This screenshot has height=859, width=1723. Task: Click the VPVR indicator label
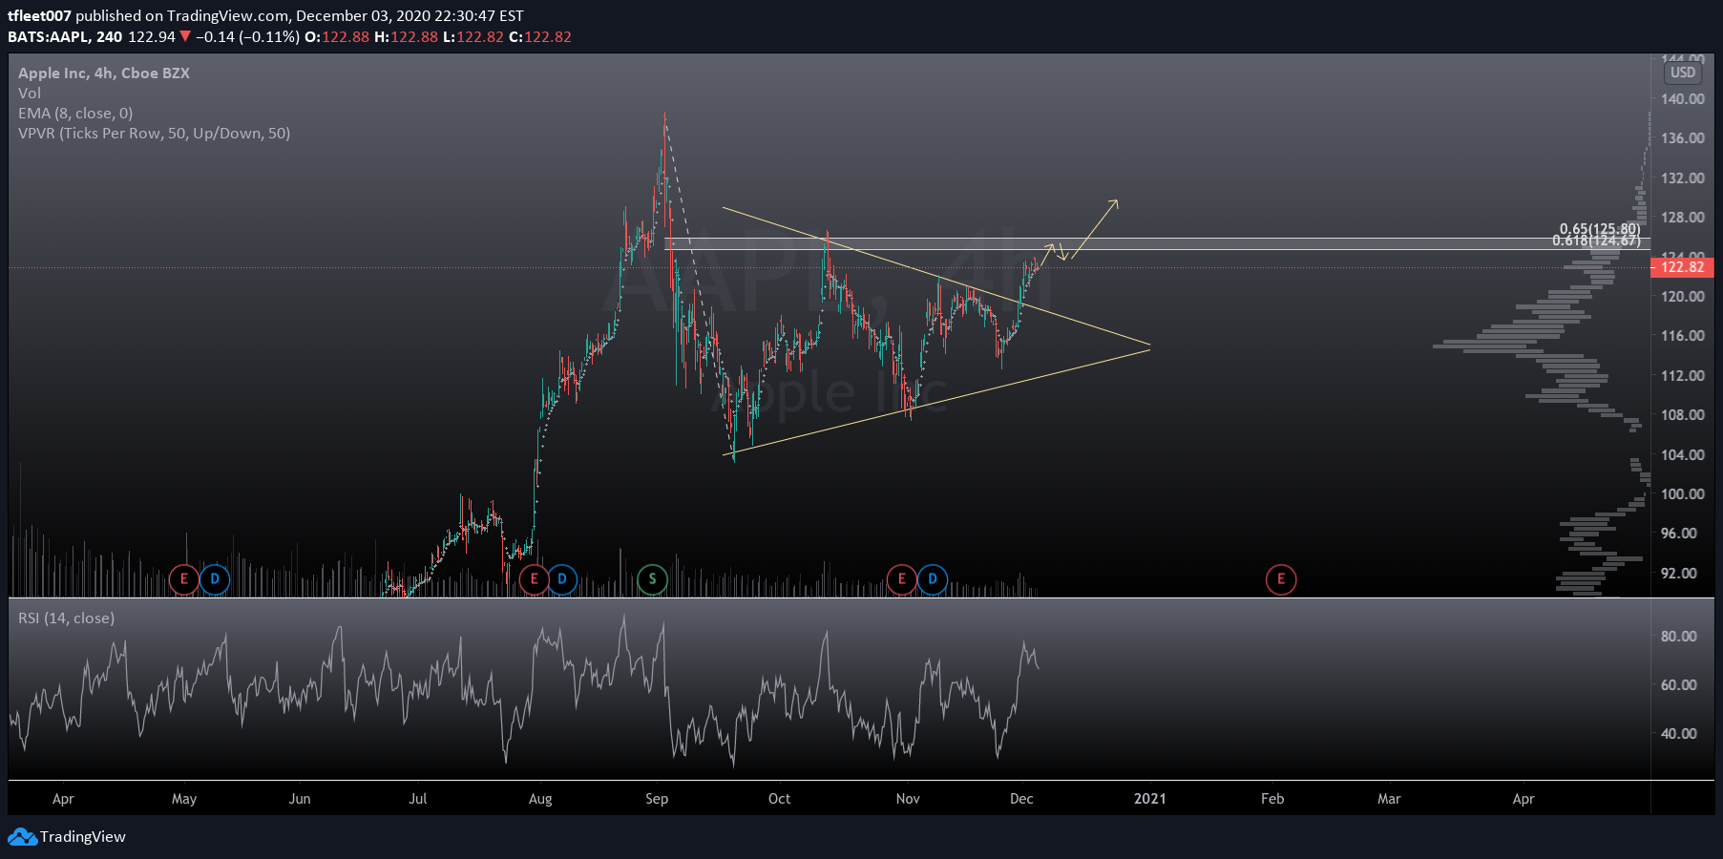point(154,134)
